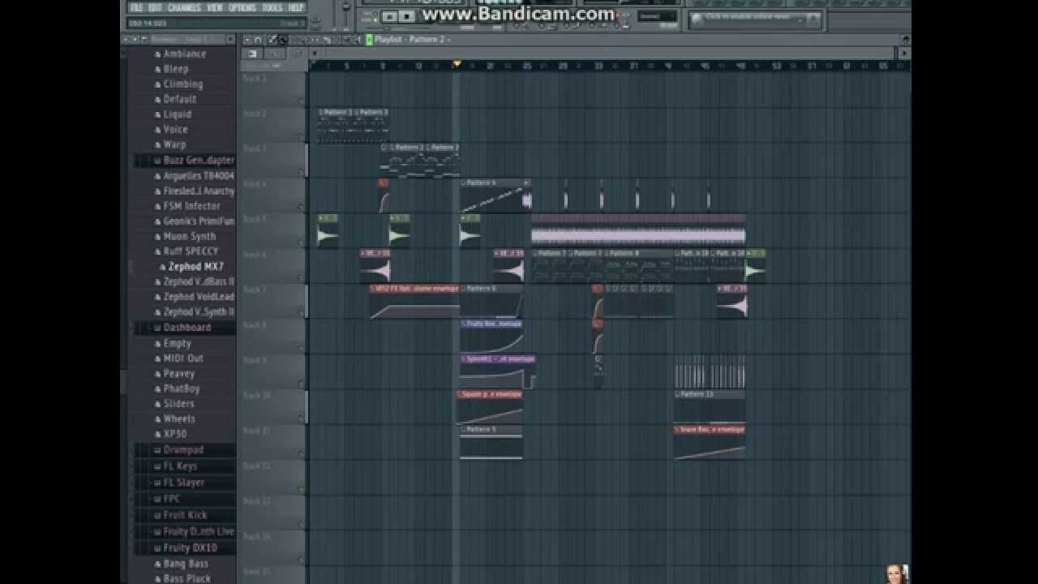
Task: Select XP30 preset in browser
Action: coord(174,434)
